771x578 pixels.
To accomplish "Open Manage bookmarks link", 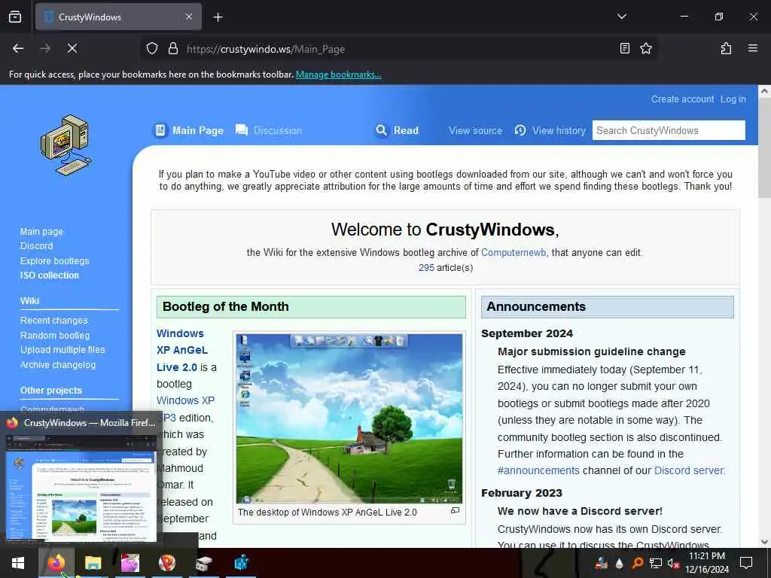I will 338,75.
